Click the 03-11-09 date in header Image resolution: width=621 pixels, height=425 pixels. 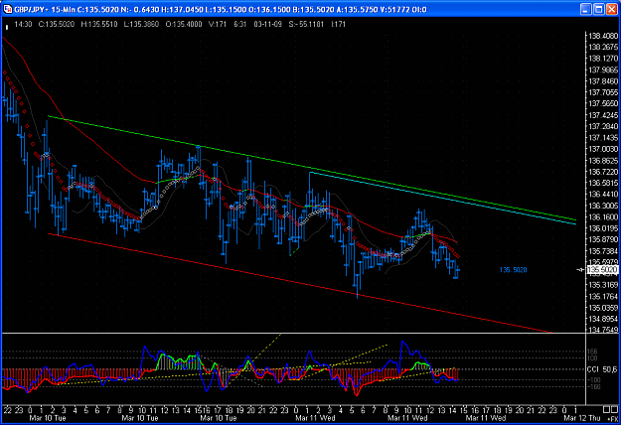(x=267, y=24)
